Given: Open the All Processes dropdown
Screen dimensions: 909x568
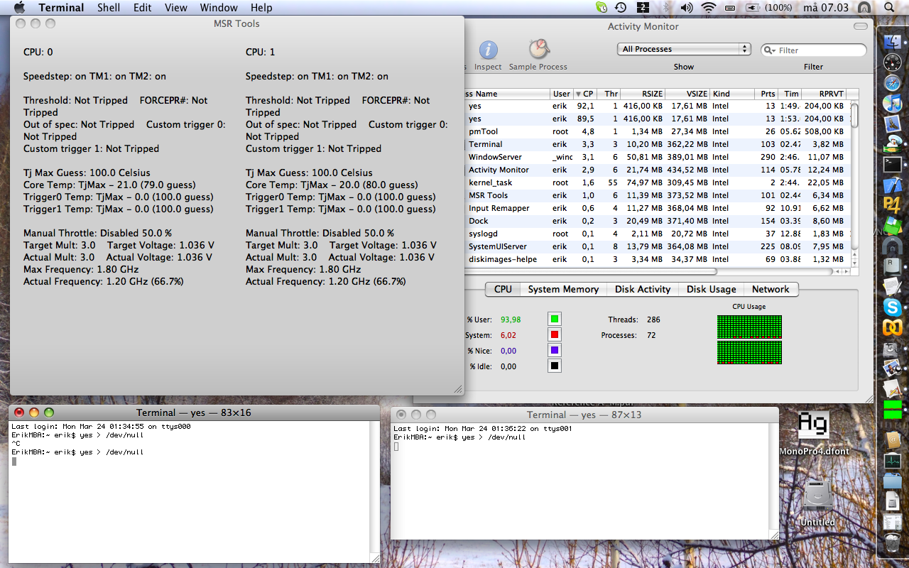Looking at the screenshot, I should point(684,49).
